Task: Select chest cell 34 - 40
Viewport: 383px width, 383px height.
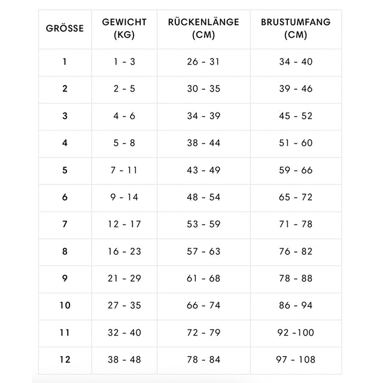Action: click(296, 62)
